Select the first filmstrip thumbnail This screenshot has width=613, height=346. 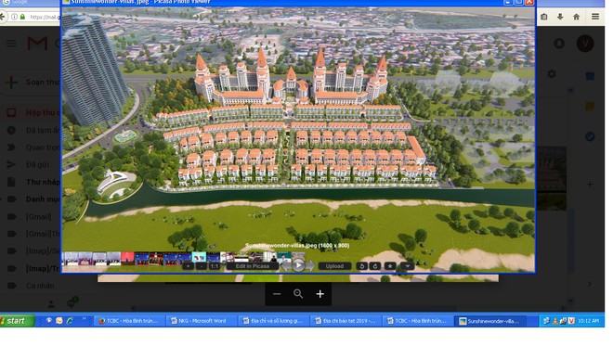[71, 258]
